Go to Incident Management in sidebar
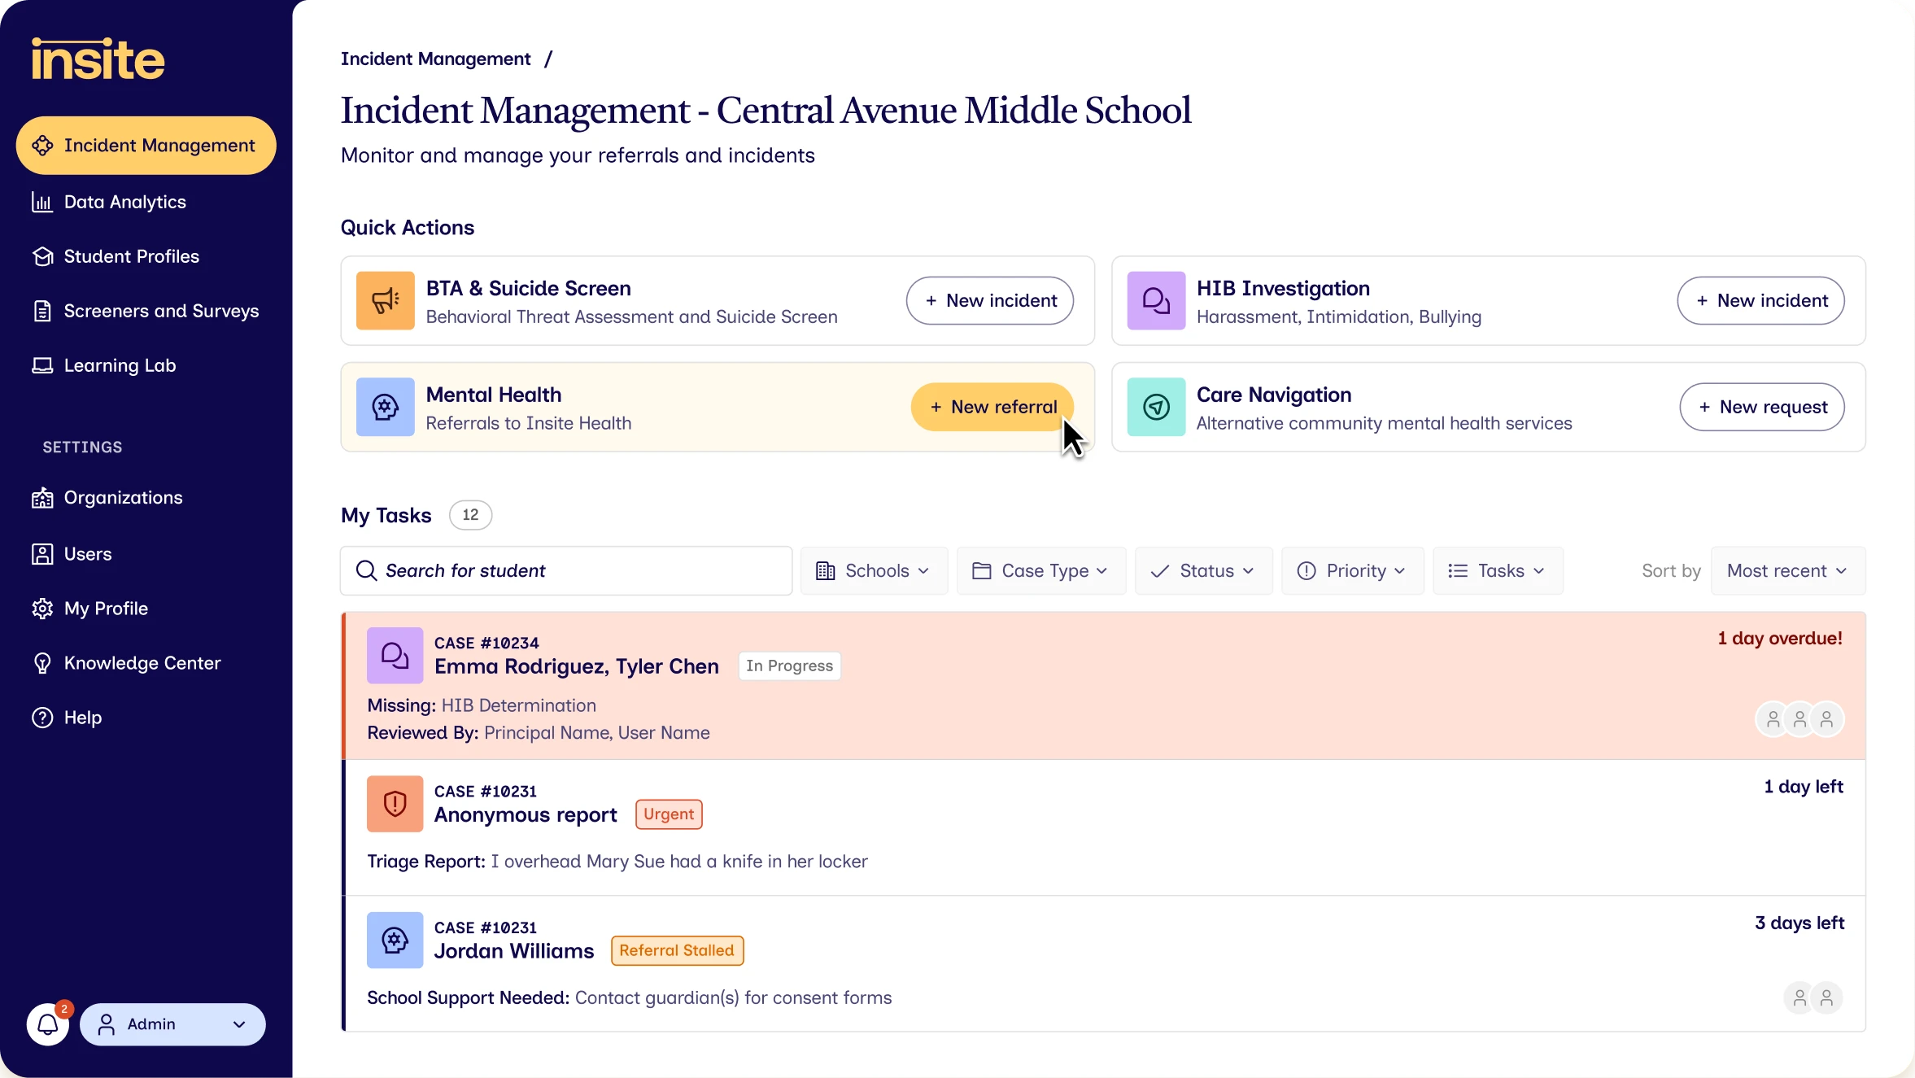This screenshot has width=1915, height=1078. pos(146,146)
